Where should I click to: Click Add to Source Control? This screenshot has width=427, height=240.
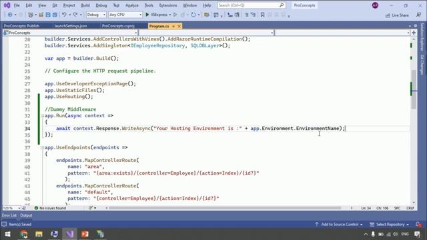tap(339, 225)
